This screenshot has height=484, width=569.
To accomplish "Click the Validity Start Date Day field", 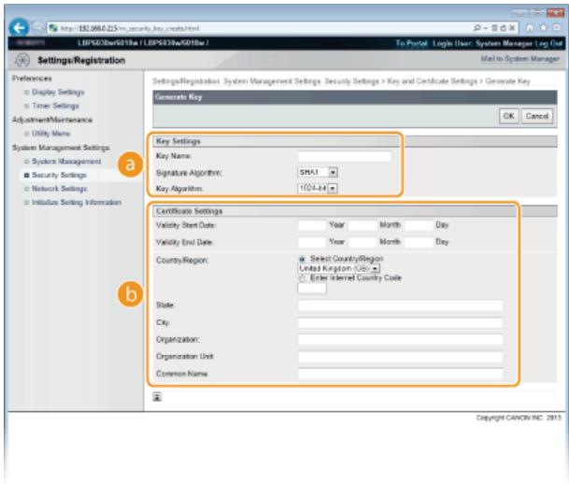I will pyautogui.click(x=419, y=225).
